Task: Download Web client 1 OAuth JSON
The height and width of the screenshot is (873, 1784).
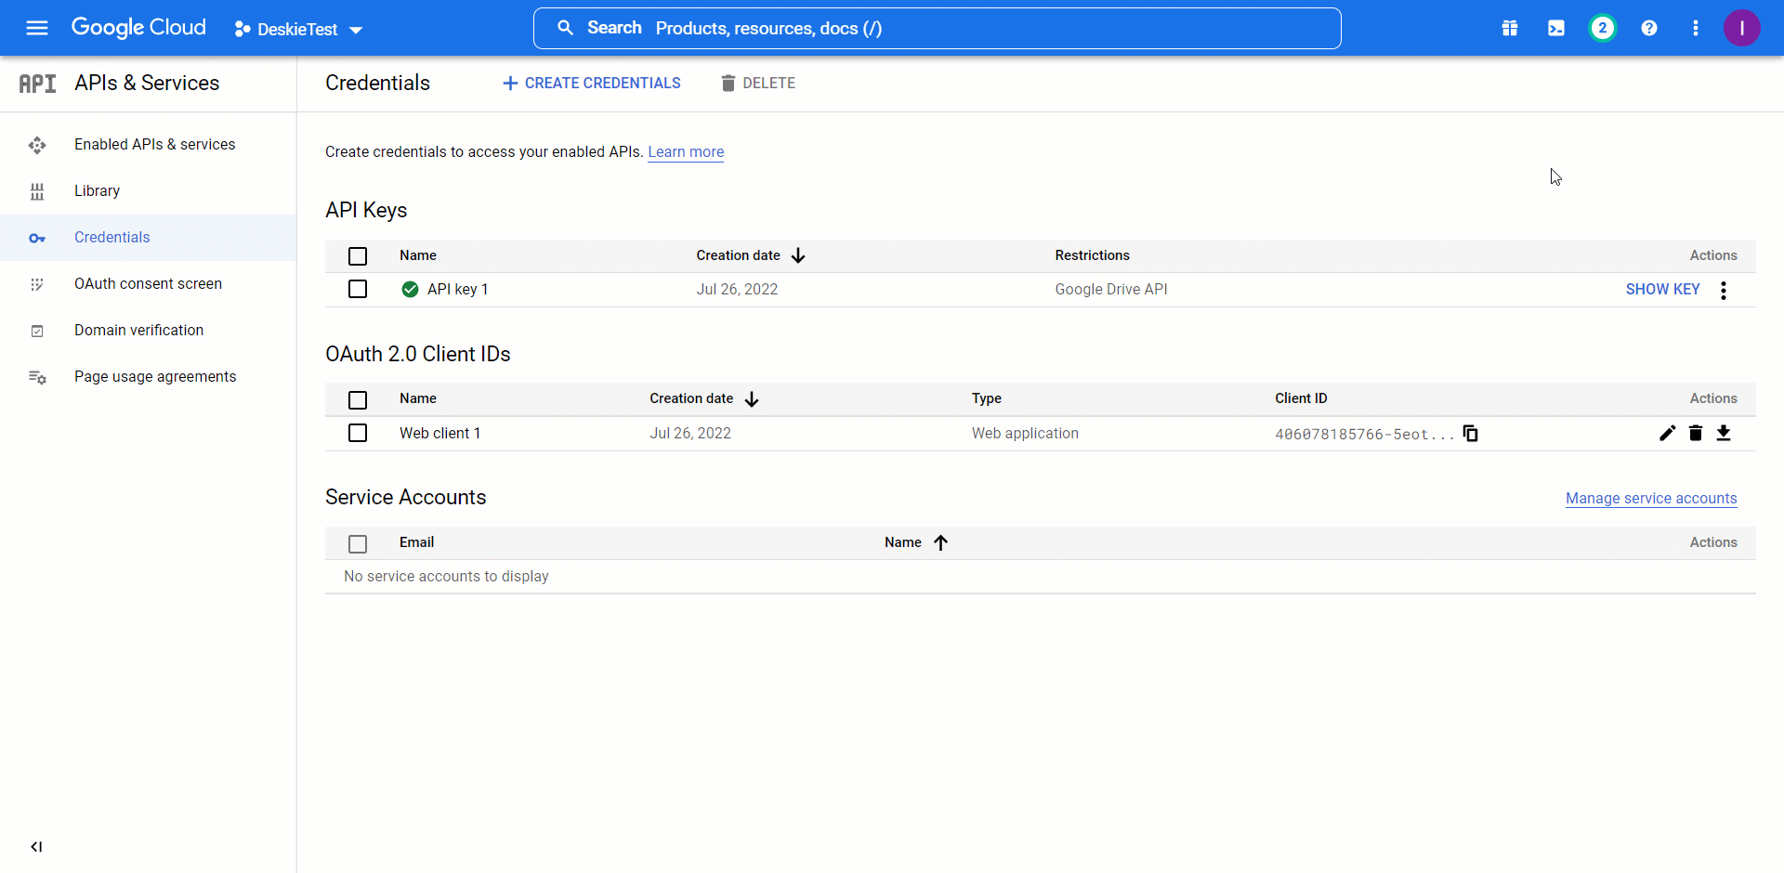Action: [1724, 433]
